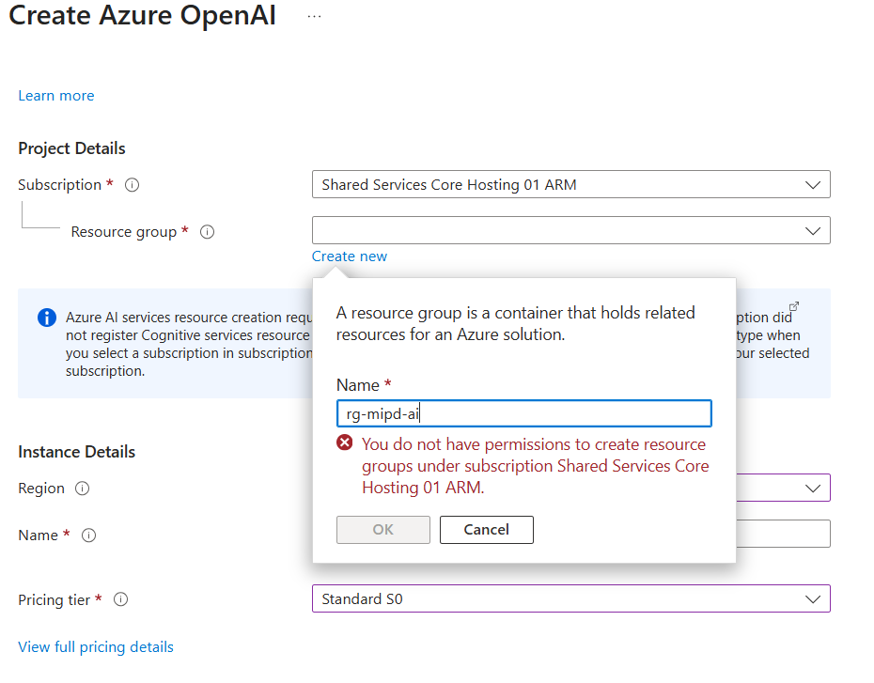Image resolution: width=874 pixels, height=683 pixels.
Task: Open the Pricing tier Standard S0 dropdown
Action: (571, 598)
